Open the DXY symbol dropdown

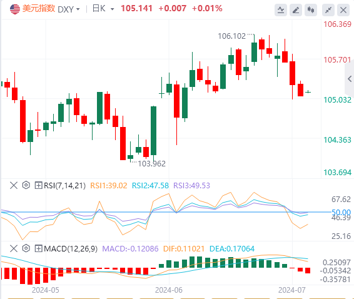pyautogui.click(x=69, y=9)
